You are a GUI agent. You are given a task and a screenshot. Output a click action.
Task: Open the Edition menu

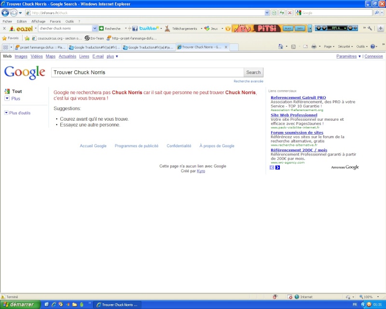coord(22,21)
